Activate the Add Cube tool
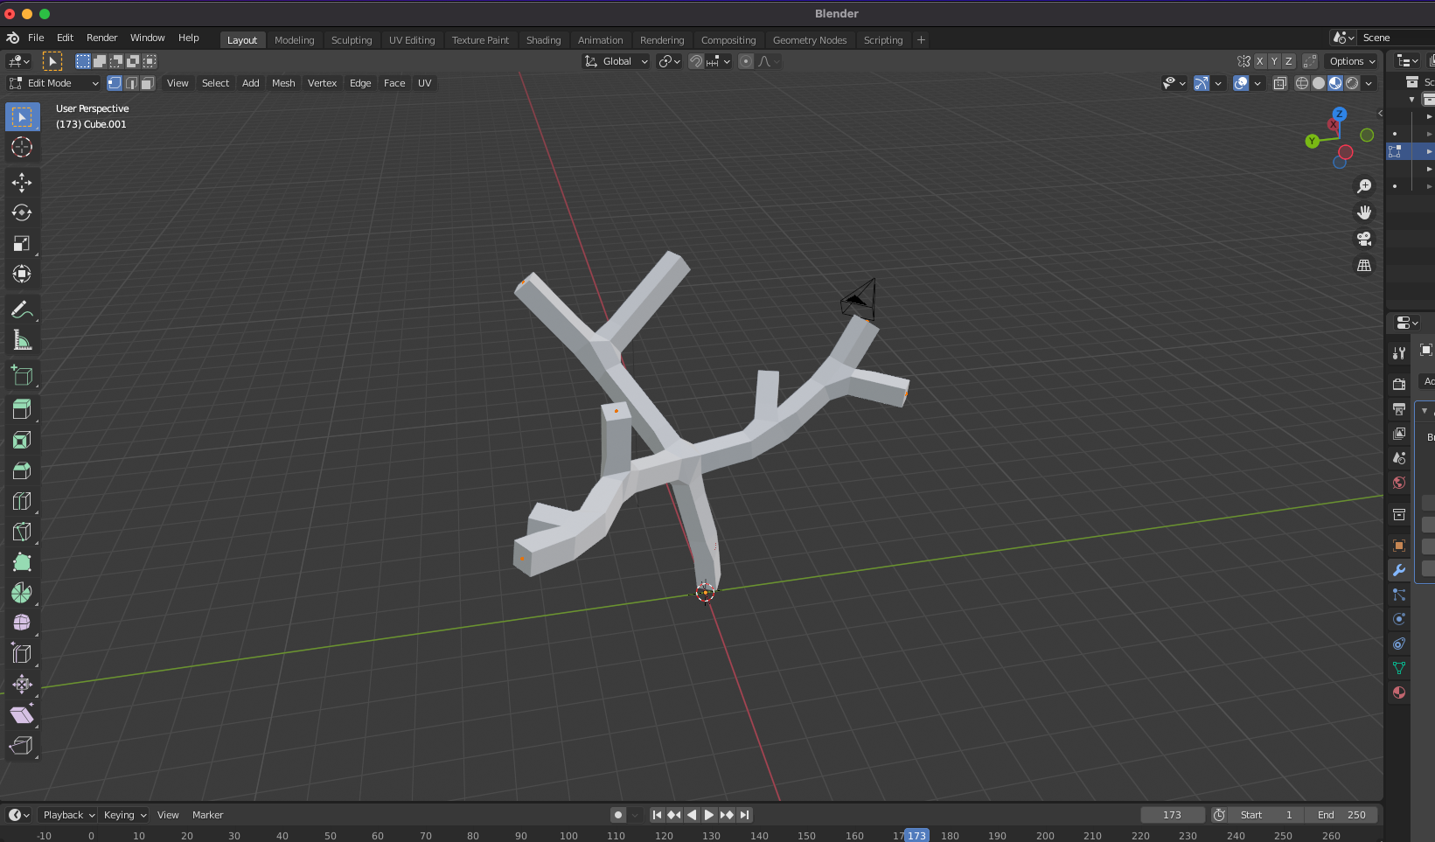This screenshot has height=842, width=1435. (22, 376)
